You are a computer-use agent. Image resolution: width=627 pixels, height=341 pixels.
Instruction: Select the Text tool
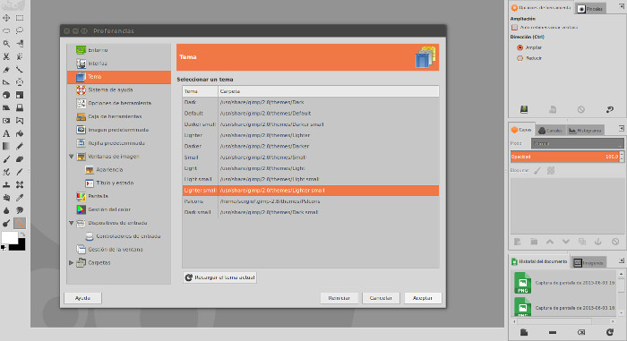6,133
